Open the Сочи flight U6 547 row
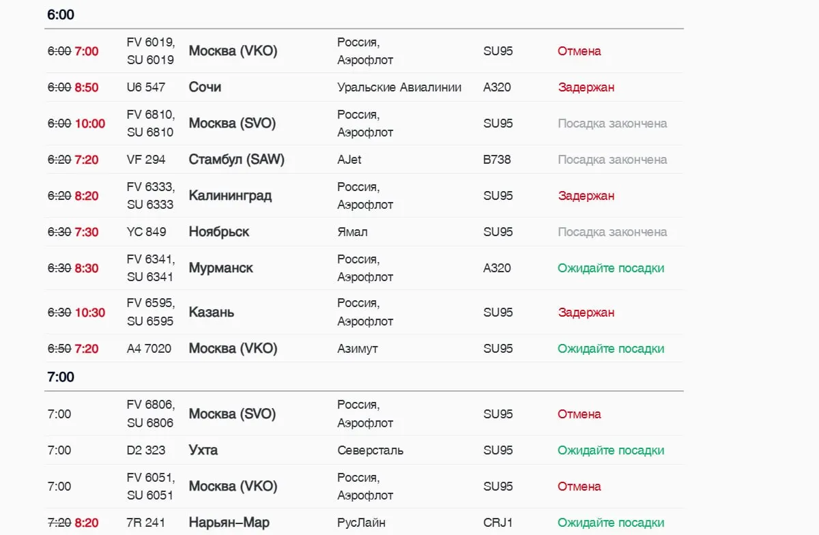 tap(364, 87)
